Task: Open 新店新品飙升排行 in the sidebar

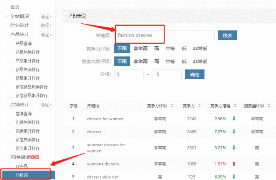Action: tap(31, 96)
